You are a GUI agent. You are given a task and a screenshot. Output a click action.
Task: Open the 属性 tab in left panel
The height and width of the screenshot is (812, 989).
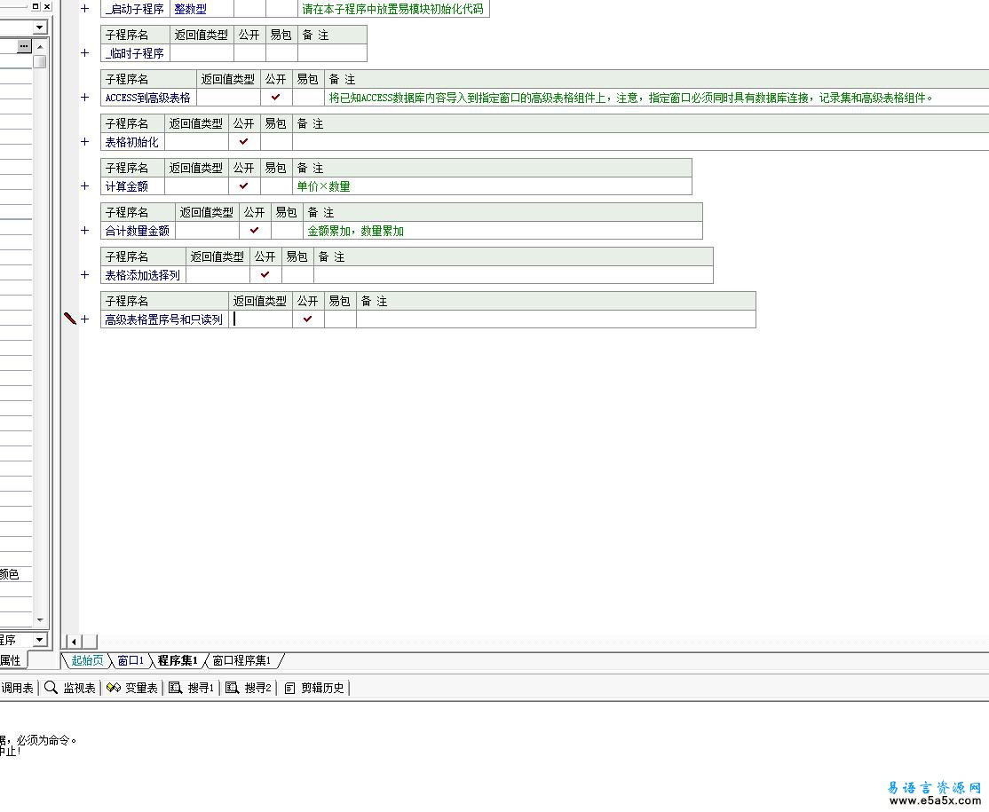pyautogui.click(x=11, y=660)
